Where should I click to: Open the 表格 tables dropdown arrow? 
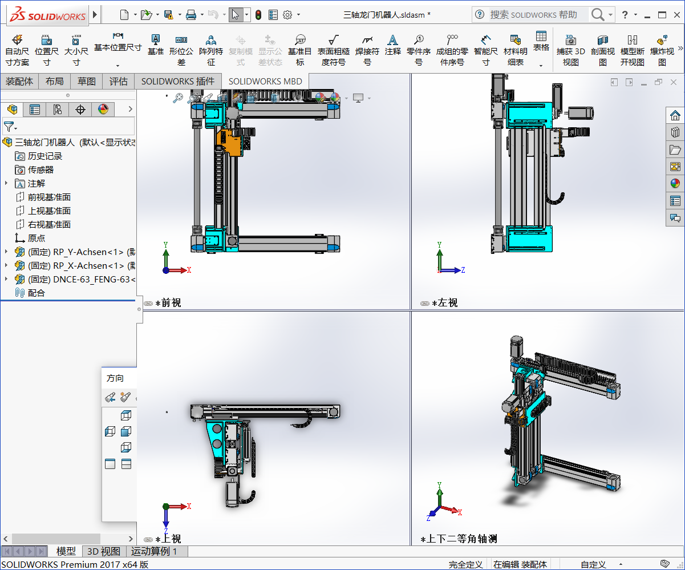(x=541, y=66)
